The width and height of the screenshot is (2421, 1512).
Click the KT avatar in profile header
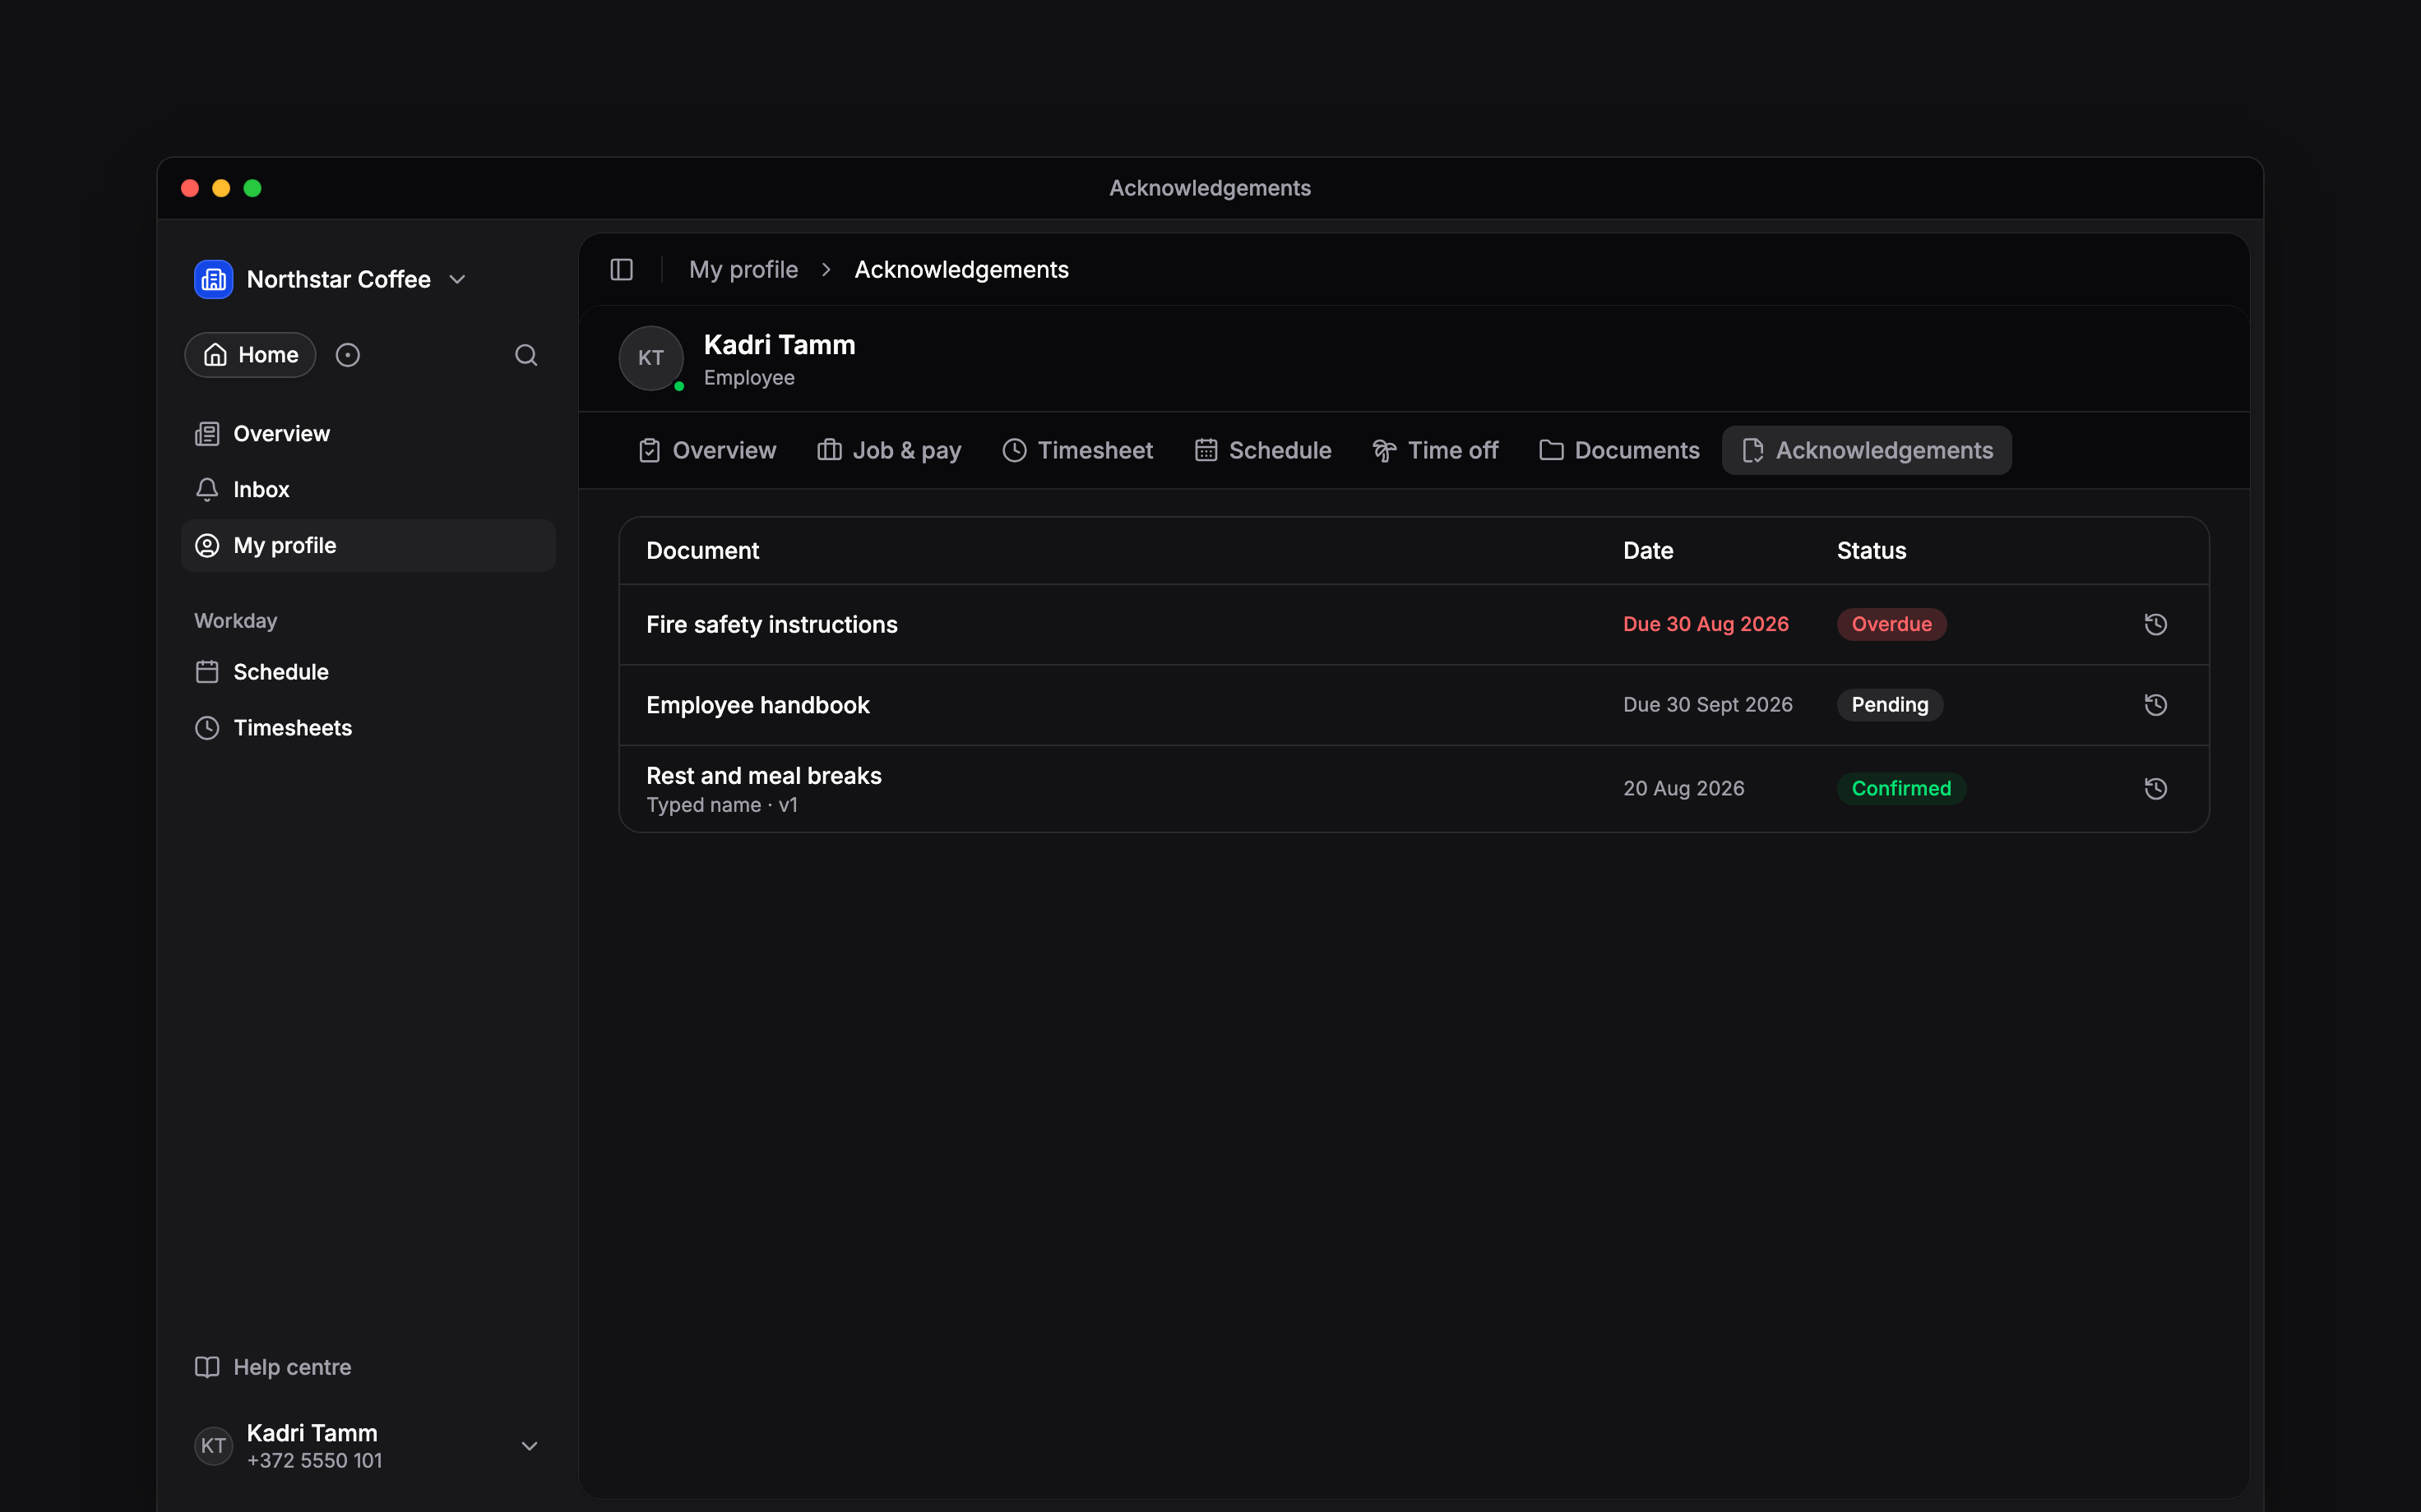(651, 358)
